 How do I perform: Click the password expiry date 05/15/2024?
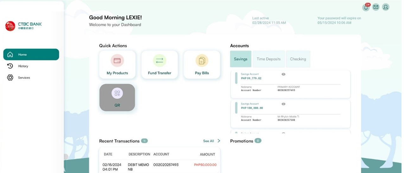(x=334, y=23)
